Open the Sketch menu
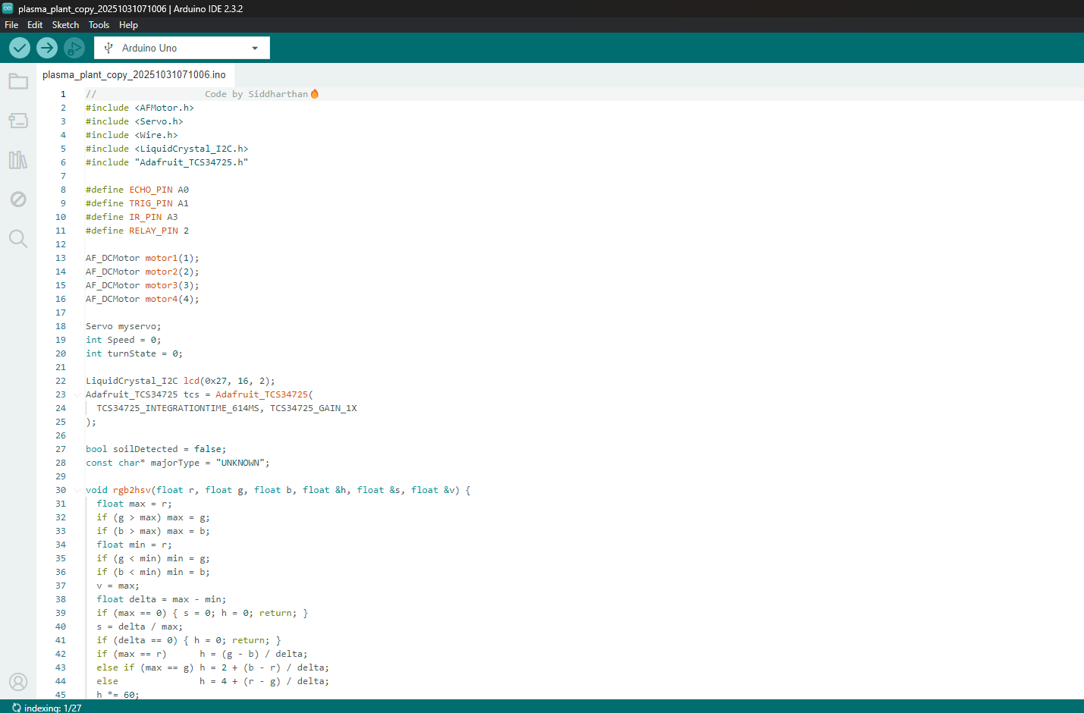Screen dimensions: 1084x713 (65, 25)
